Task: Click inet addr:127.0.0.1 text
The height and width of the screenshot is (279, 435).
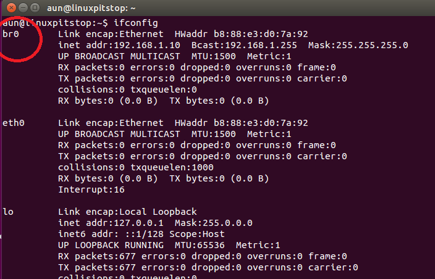Action: pos(111,223)
